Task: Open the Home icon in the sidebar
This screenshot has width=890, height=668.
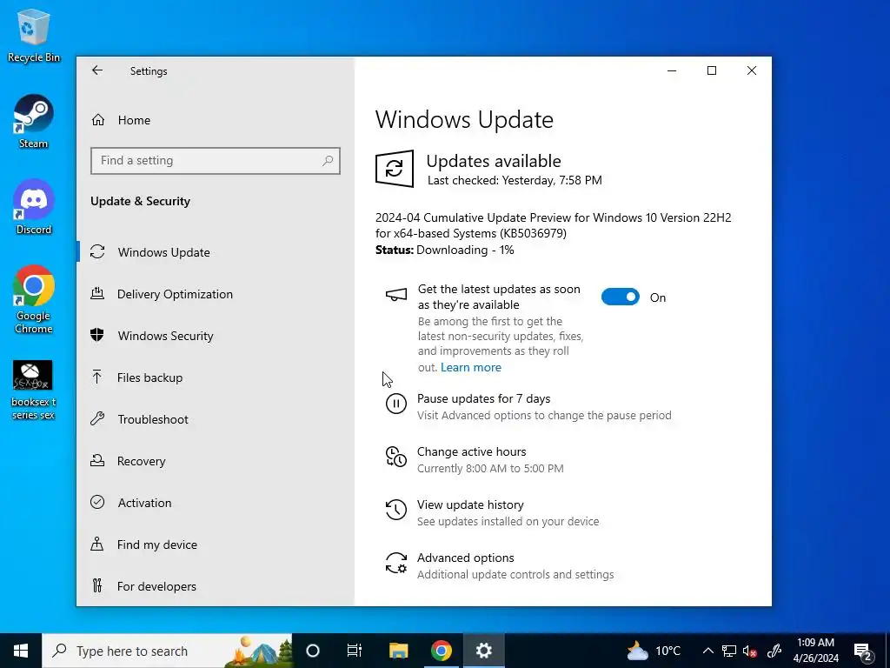Action: (98, 120)
